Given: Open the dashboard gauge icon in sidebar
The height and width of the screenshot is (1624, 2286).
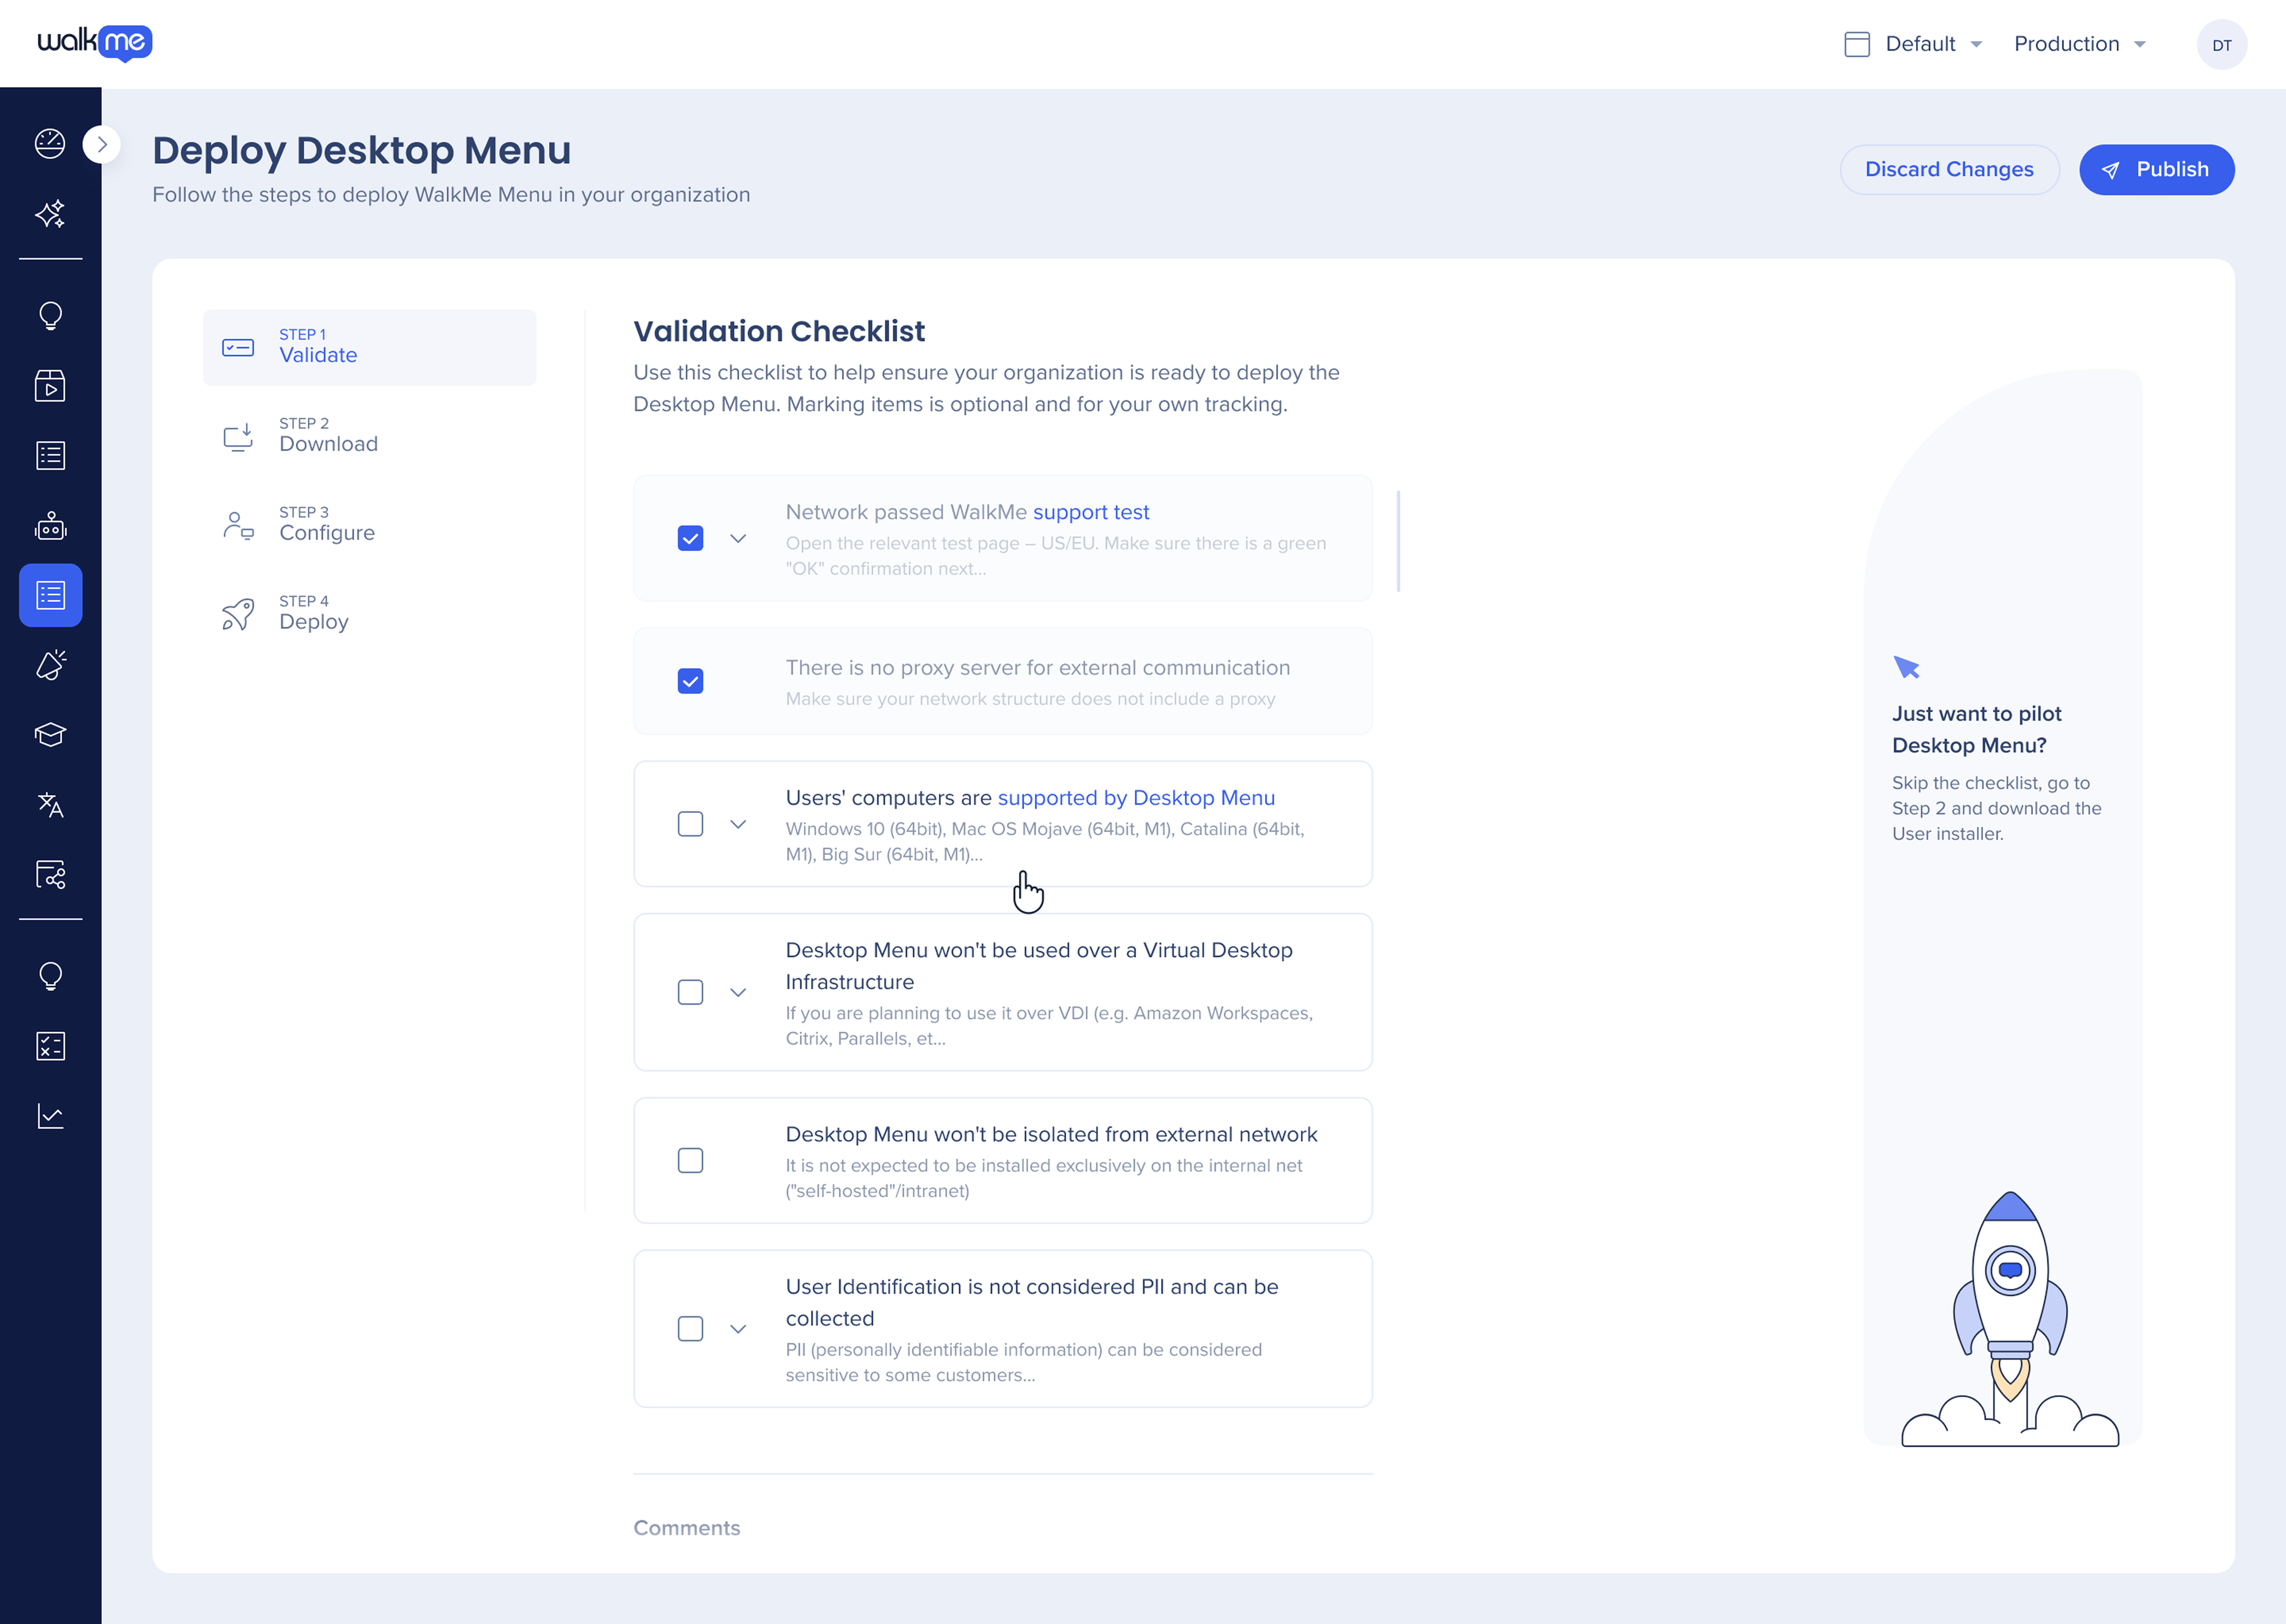Looking at the screenshot, I should click(50, 144).
